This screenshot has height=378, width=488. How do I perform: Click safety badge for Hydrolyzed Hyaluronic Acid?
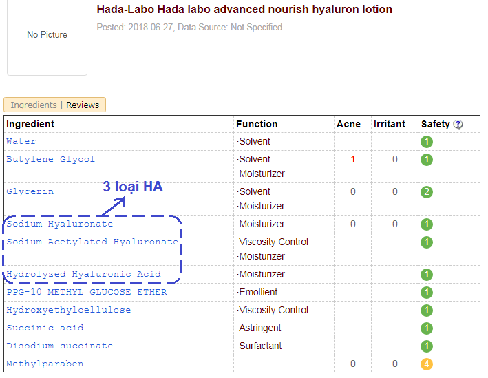tap(427, 275)
